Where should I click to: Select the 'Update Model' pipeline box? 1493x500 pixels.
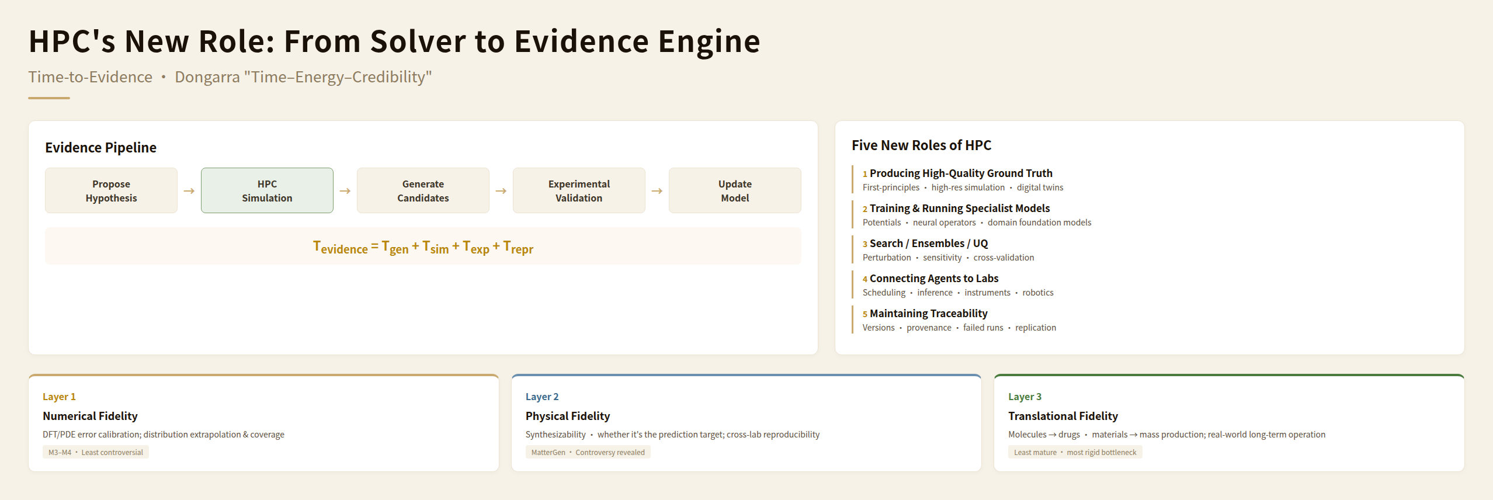tap(735, 190)
